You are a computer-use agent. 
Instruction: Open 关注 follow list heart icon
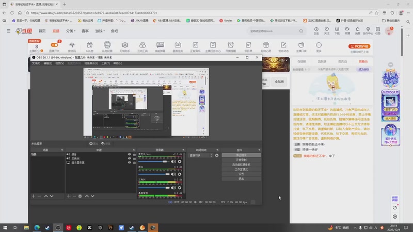coord(327,31)
